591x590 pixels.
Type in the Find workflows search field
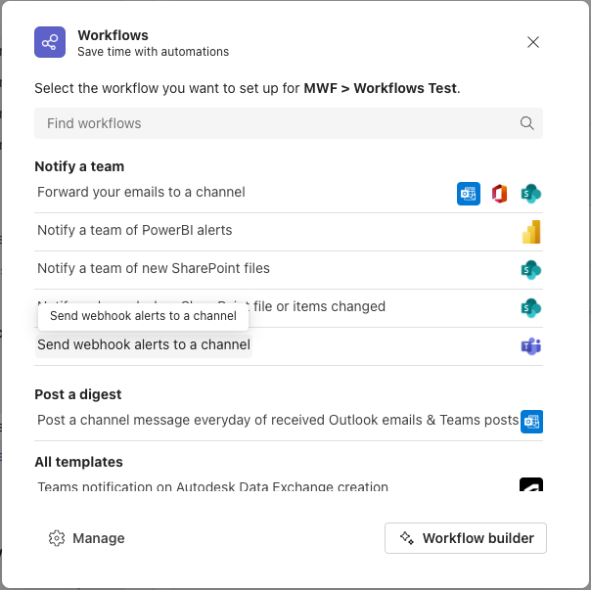pyautogui.click(x=274, y=123)
